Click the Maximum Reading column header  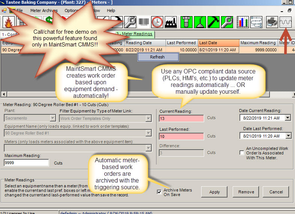258,43
